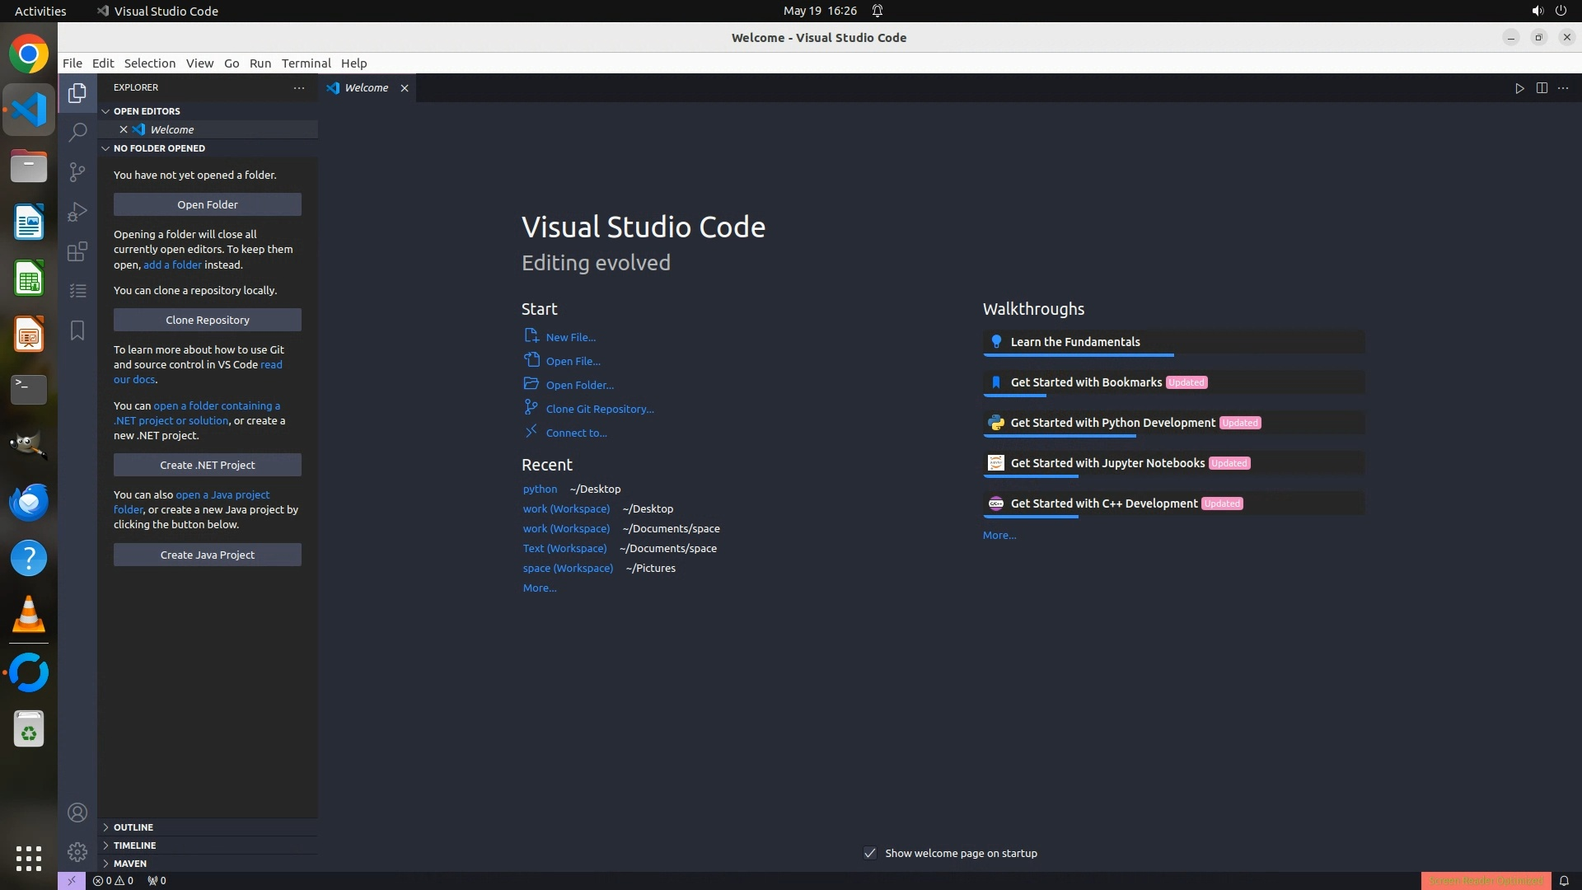Image resolution: width=1582 pixels, height=890 pixels.
Task: Open Run and Debug view
Action: (77, 212)
